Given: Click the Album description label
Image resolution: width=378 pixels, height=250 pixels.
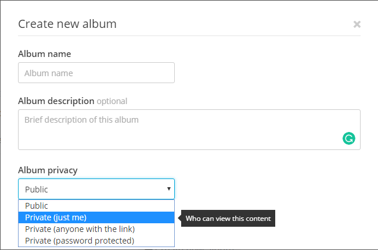Looking at the screenshot, I should click(x=56, y=101).
